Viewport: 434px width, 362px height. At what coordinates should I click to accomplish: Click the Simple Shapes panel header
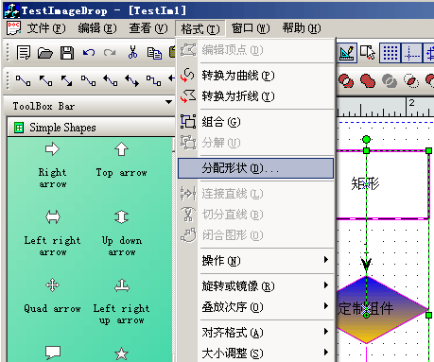(x=91, y=128)
